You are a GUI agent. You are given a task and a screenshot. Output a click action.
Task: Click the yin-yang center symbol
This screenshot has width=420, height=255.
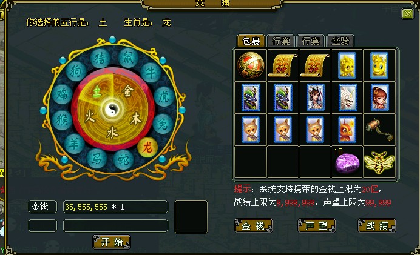(x=112, y=110)
